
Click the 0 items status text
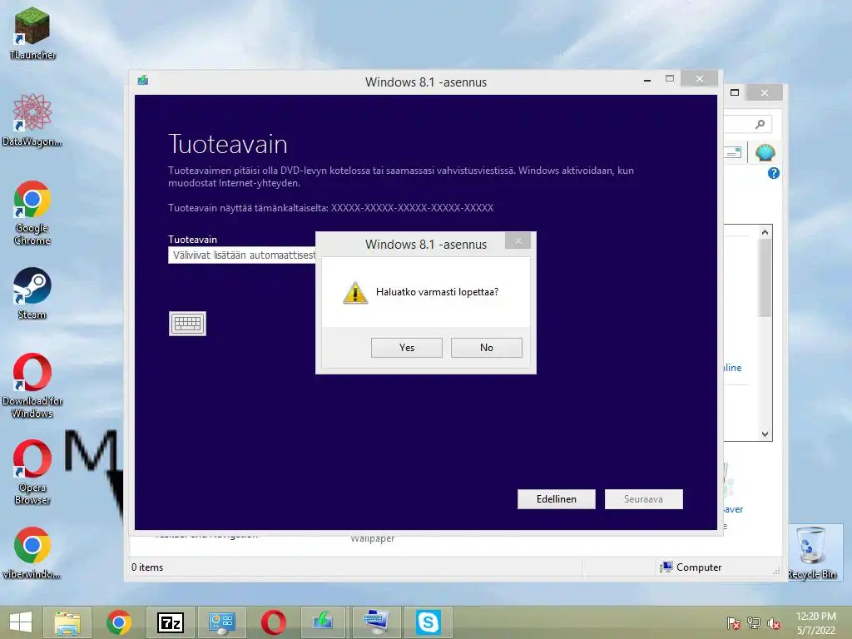coord(147,567)
